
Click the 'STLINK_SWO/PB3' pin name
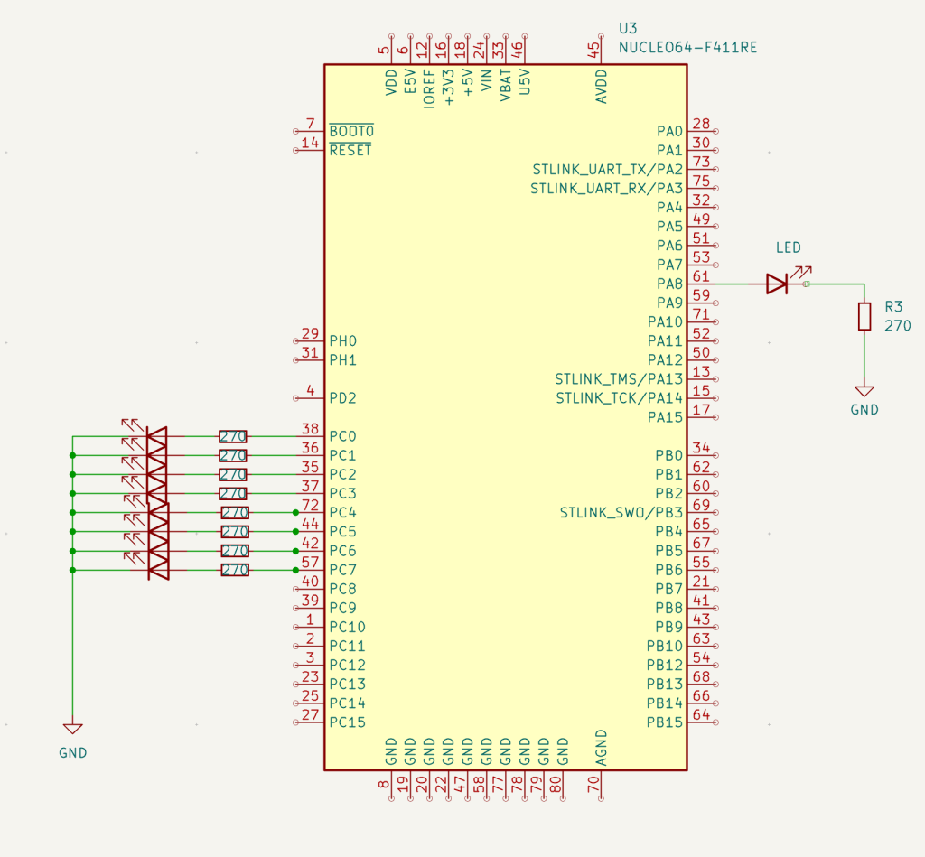click(621, 513)
